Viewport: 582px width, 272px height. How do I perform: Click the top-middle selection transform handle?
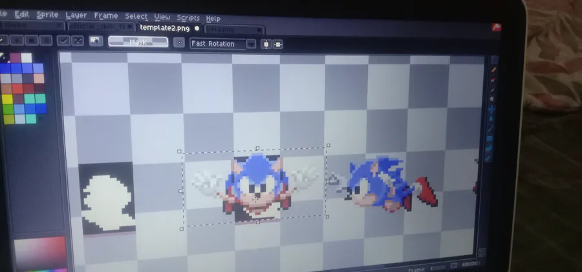pos(257,148)
